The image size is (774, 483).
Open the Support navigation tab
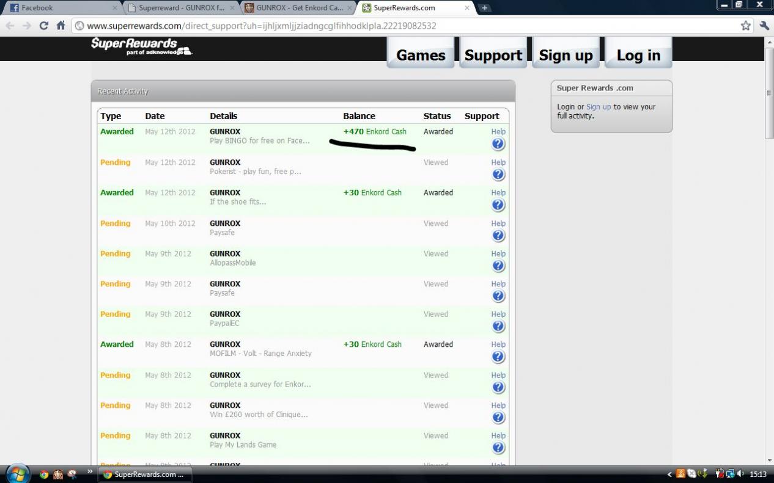point(493,55)
